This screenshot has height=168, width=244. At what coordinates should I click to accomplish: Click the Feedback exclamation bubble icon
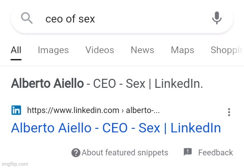pyautogui.click(x=188, y=152)
